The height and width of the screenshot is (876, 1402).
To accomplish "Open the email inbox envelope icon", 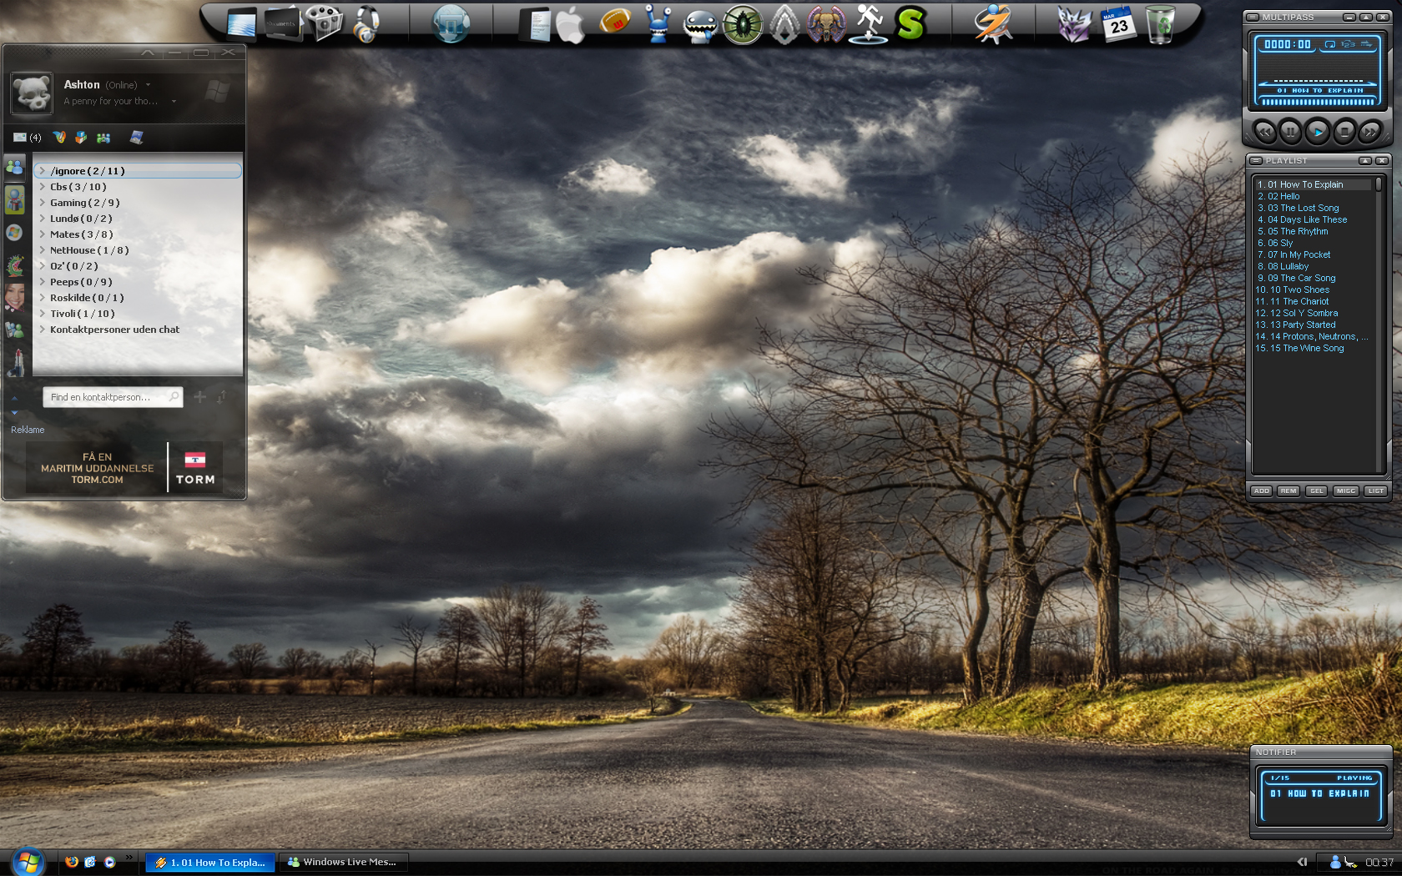I will pyautogui.click(x=20, y=138).
